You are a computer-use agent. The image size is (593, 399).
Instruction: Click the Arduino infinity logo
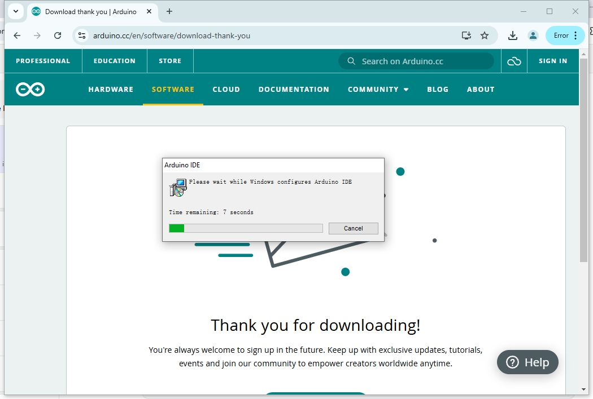[30, 90]
